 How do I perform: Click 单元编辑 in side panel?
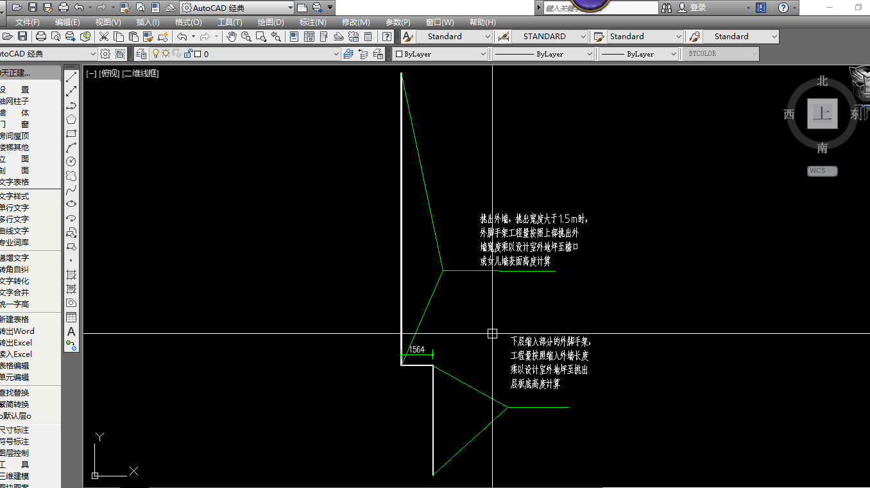(x=14, y=378)
